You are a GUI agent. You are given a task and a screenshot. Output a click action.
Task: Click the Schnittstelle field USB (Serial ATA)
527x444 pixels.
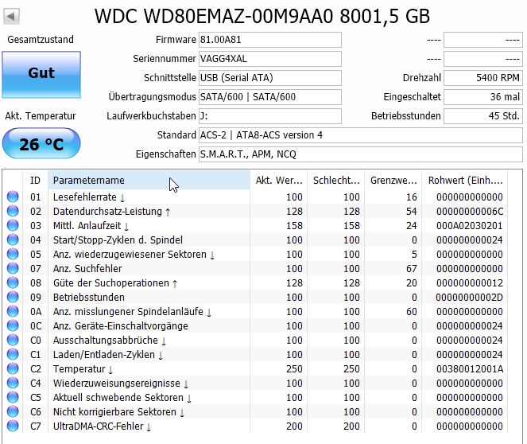[270, 78]
